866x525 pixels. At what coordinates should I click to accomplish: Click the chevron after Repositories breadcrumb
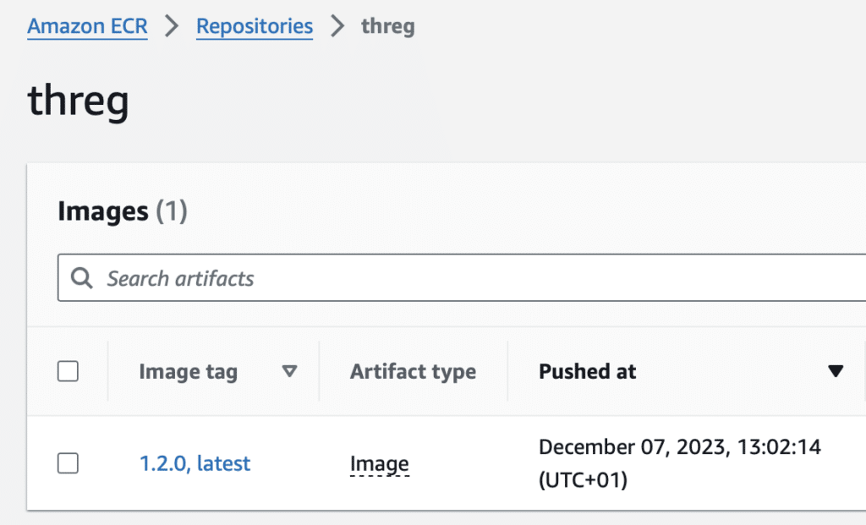337,26
